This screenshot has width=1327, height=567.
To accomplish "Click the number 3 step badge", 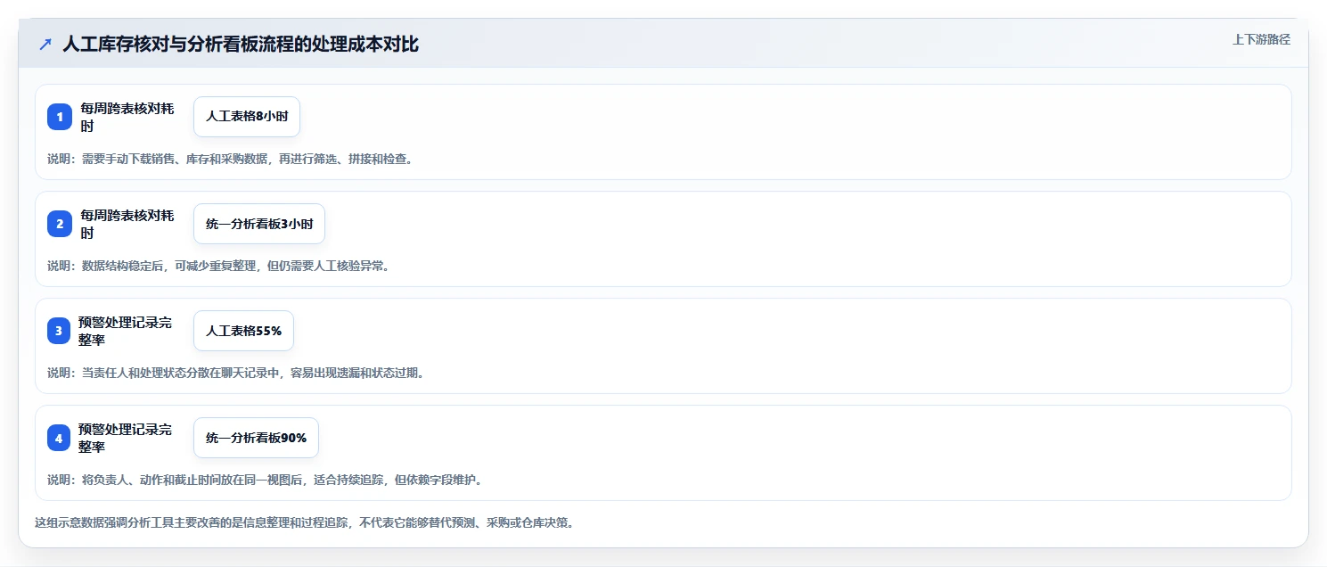I will 60,331.
